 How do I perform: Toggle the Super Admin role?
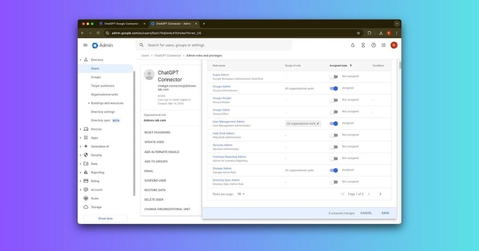pyautogui.click(x=334, y=76)
